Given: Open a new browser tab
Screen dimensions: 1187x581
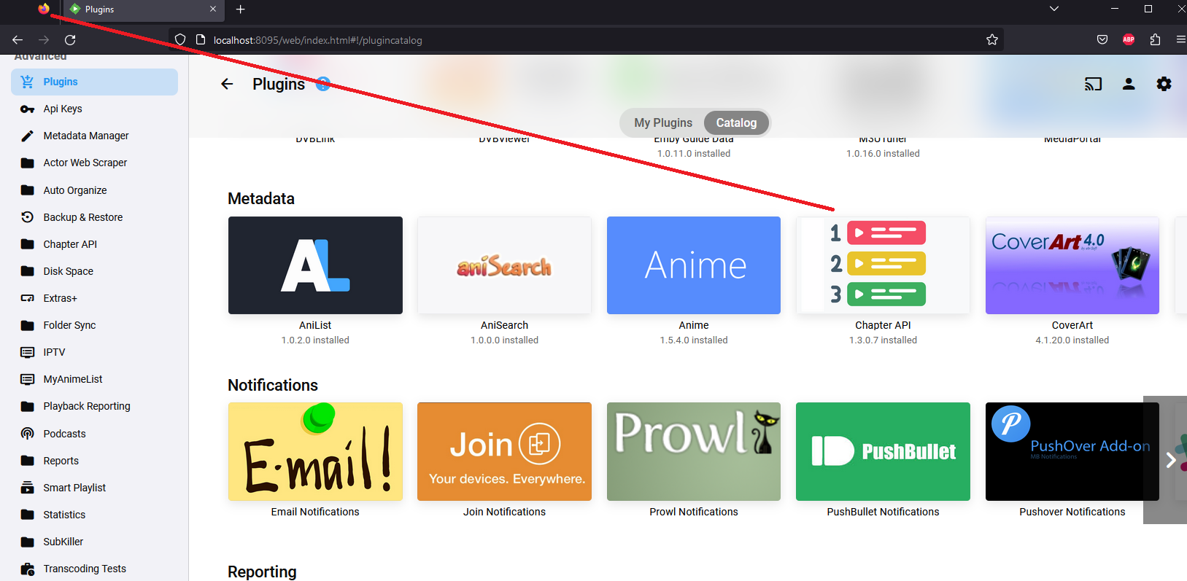Looking at the screenshot, I should [x=241, y=9].
